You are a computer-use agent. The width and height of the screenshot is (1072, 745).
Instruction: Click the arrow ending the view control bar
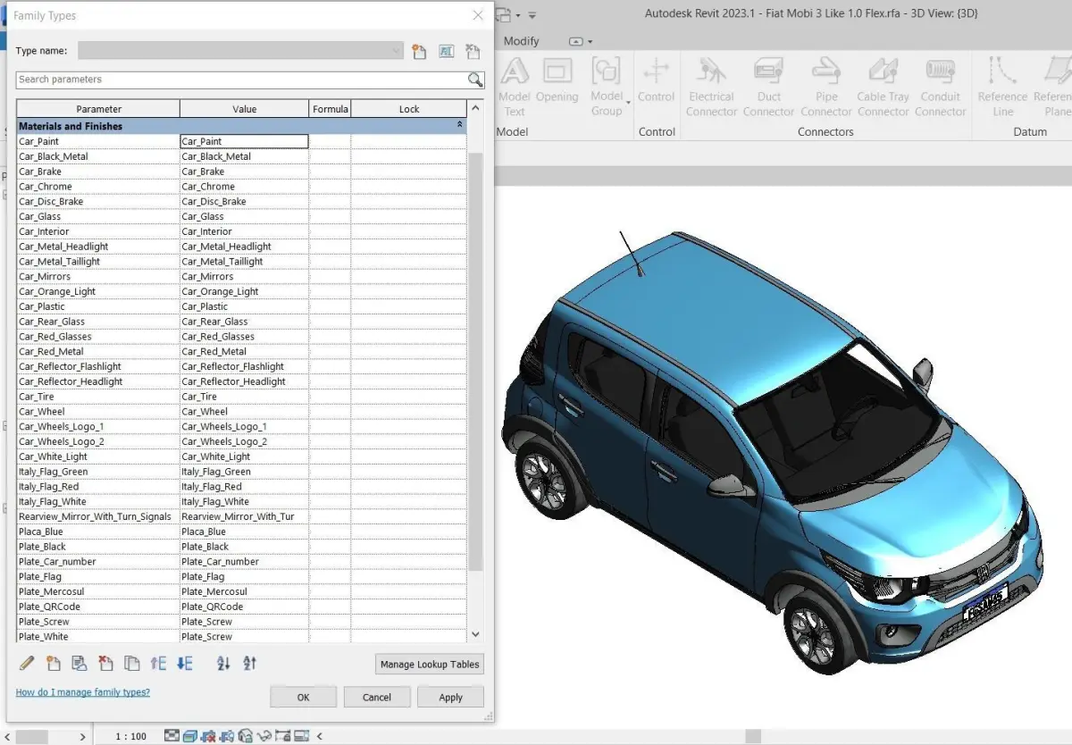319,736
